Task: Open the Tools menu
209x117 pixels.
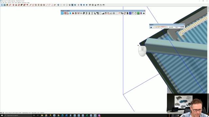Action: point(16,3)
